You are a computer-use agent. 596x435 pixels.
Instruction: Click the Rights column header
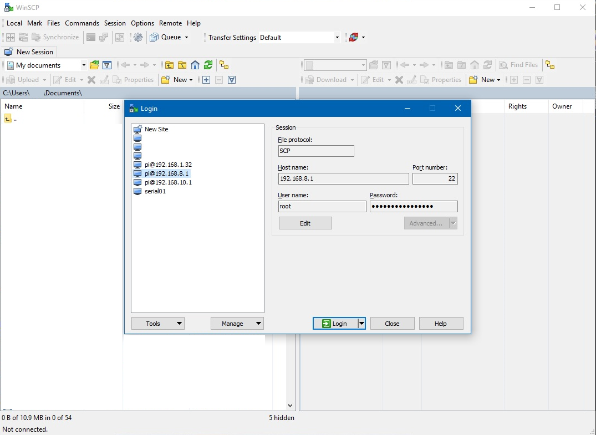527,106
